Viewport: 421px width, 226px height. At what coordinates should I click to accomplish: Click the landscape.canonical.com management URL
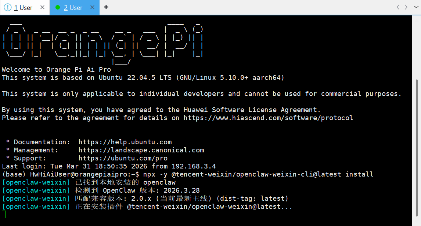point(141,150)
